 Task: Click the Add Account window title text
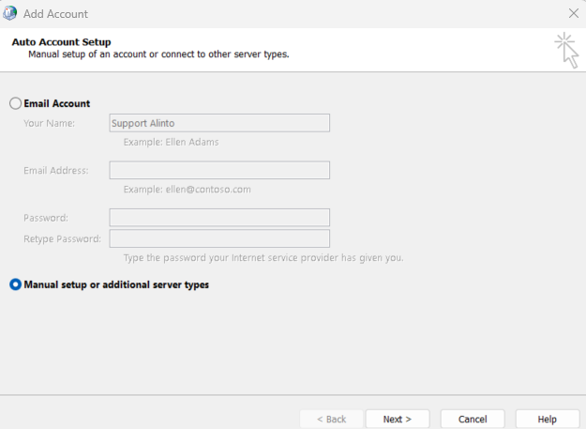pos(55,14)
